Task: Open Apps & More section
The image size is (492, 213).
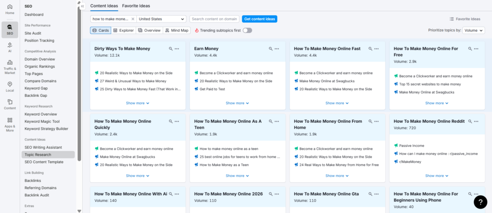Action: [x=10, y=125]
